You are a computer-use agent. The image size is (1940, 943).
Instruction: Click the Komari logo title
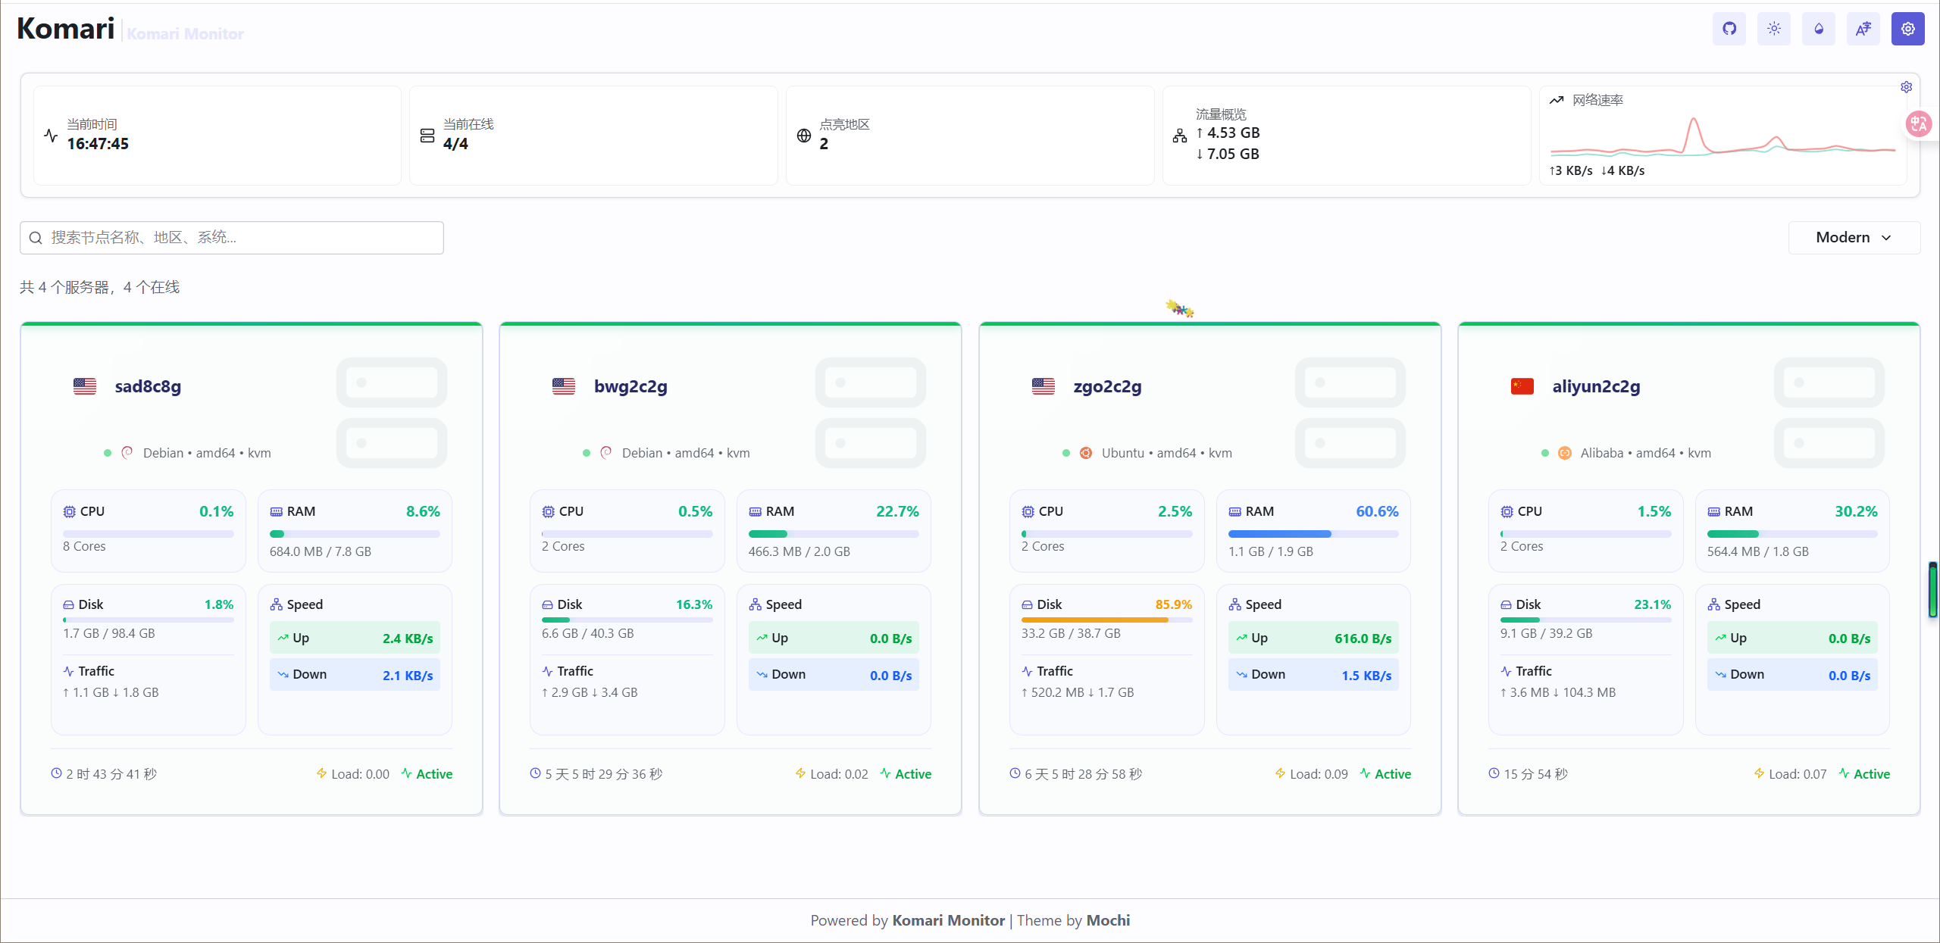[x=66, y=29]
